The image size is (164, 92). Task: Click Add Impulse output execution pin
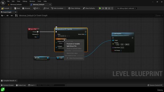pyautogui.click(x=132, y=38)
